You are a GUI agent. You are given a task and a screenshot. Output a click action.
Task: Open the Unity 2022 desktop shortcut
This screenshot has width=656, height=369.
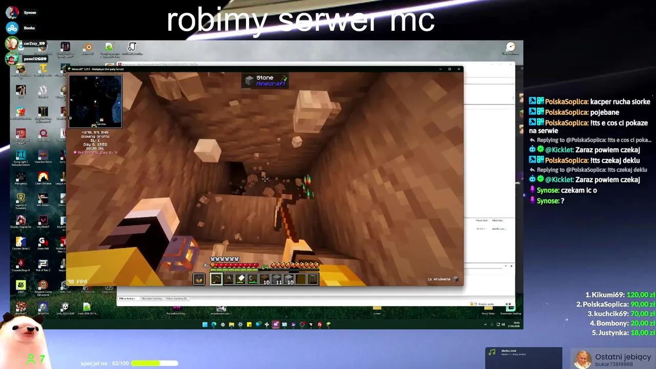pyautogui.click(x=65, y=309)
